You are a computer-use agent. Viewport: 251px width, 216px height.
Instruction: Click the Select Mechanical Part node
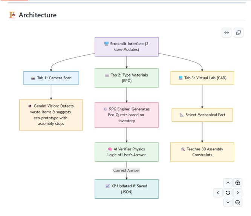click(202, 115)
